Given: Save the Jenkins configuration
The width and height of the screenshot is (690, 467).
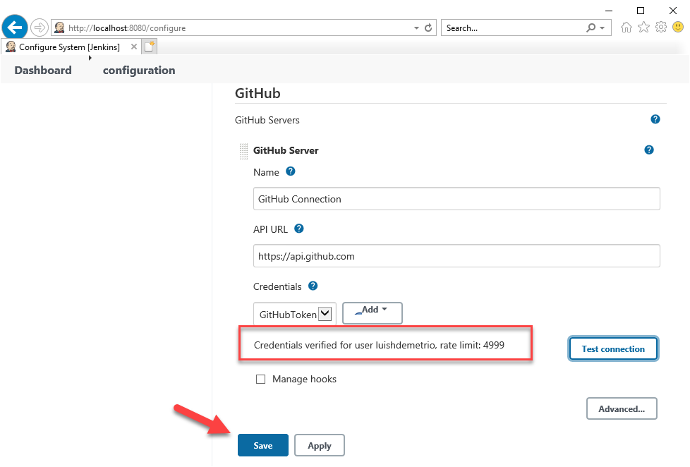Looking at the screenshot, I should point(263,445).
